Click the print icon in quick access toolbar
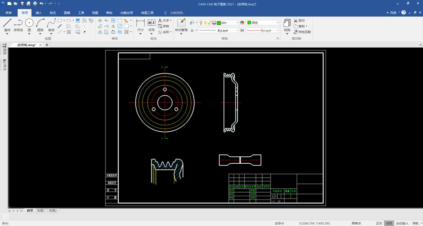 [35, 4]
